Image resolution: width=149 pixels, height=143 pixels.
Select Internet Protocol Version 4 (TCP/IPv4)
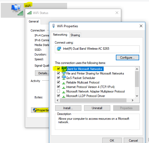(x=90, y=87)
